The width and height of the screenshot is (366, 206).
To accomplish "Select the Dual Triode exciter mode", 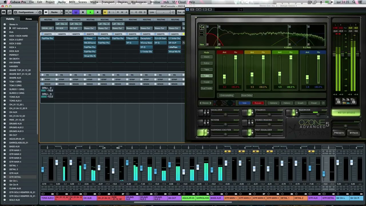I will click(x=206, y=88).
